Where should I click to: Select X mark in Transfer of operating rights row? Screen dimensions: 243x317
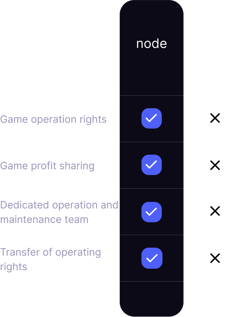tap(215, 258)
